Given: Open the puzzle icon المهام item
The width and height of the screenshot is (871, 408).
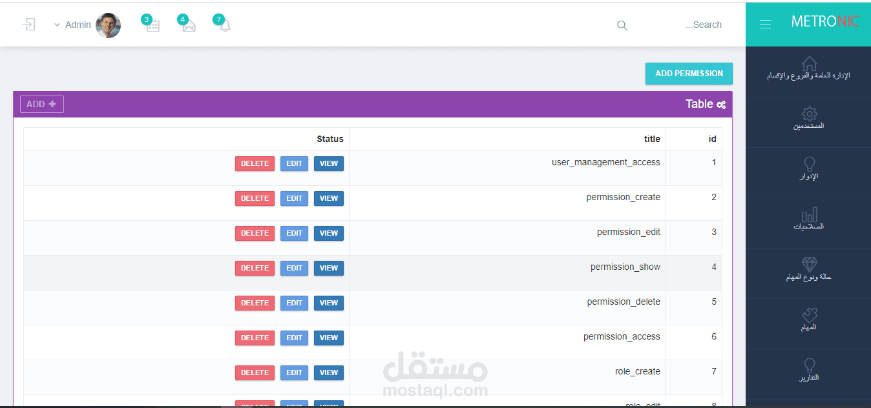Looking at the screenshot, I should 808,321.
